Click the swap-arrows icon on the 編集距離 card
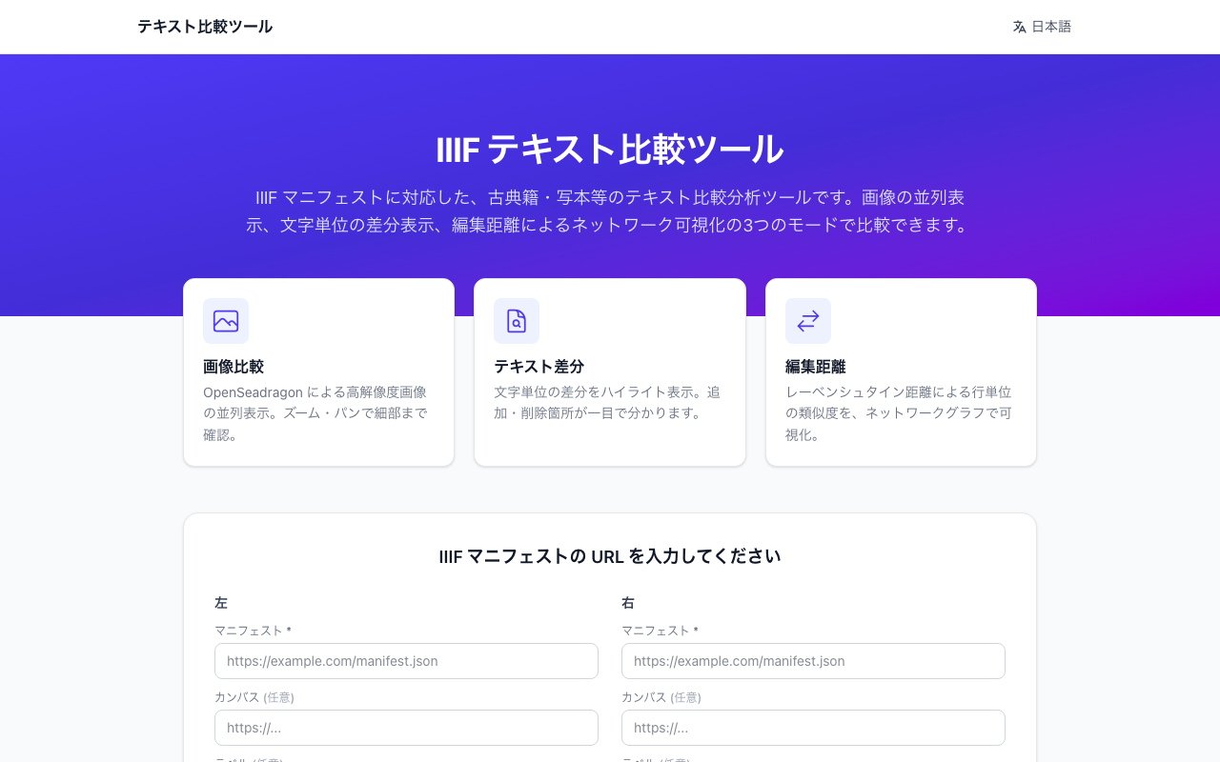The image size is (1220, 762). (x=807, y=321)
